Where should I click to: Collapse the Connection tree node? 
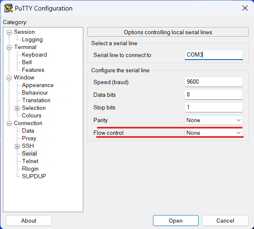[x=10, y=123]
